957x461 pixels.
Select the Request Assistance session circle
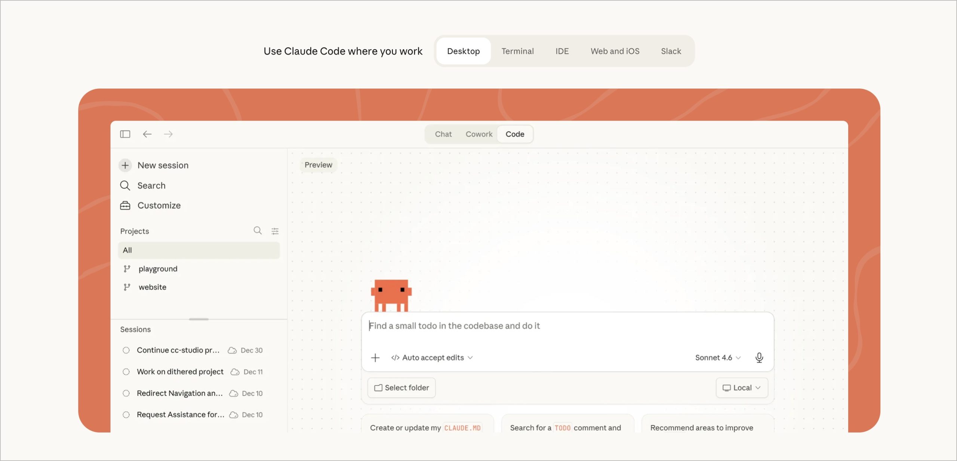(126, 415)
